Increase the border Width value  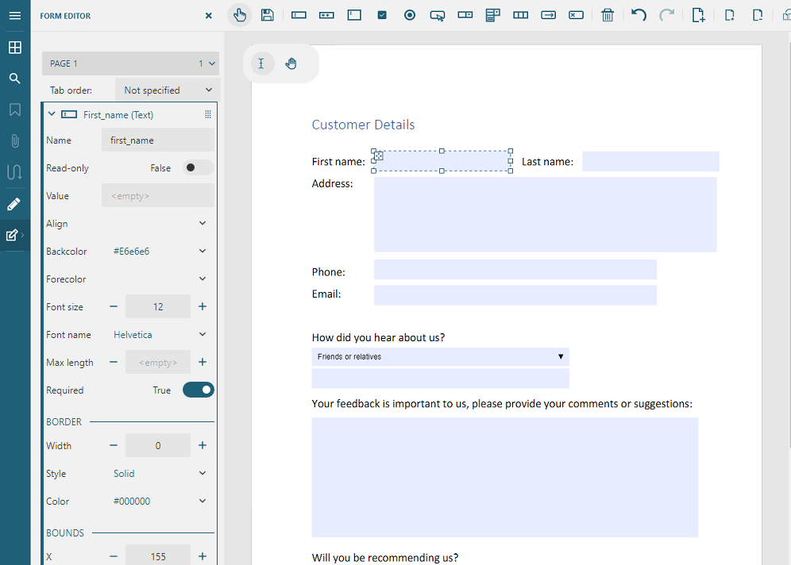(203, 445)
